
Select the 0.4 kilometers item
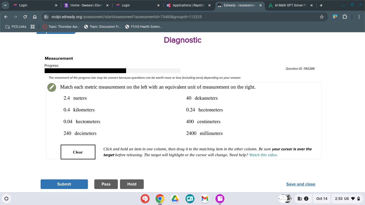tap(79, 110)
